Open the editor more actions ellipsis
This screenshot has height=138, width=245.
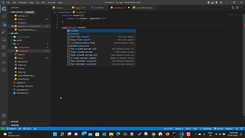click(242, 8)
